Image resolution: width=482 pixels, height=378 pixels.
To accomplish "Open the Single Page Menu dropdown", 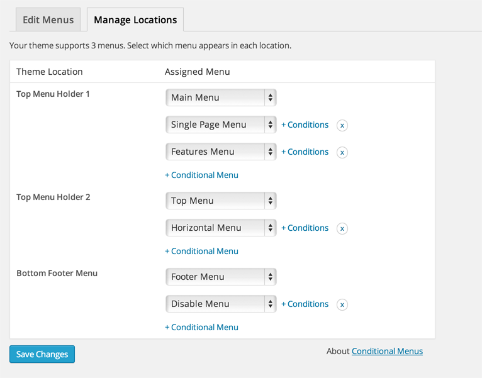I will point(221,125).
